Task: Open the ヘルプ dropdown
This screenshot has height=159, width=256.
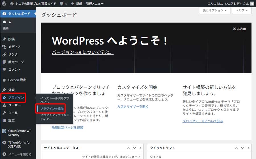Action: [x=241, y=11]
